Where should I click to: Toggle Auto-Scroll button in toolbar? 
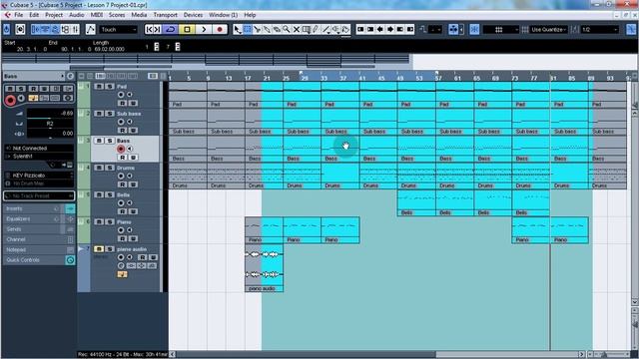453,29
